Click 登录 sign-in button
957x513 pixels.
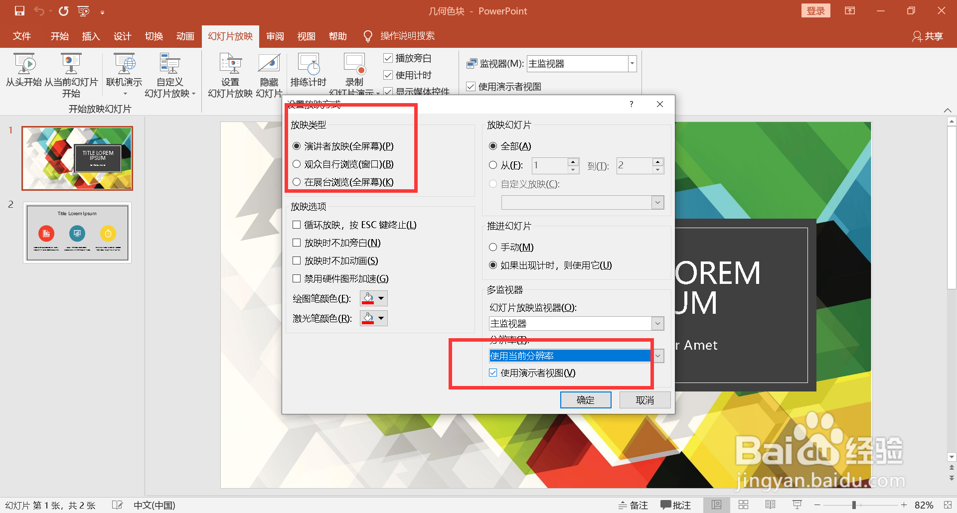coord(816,11)
